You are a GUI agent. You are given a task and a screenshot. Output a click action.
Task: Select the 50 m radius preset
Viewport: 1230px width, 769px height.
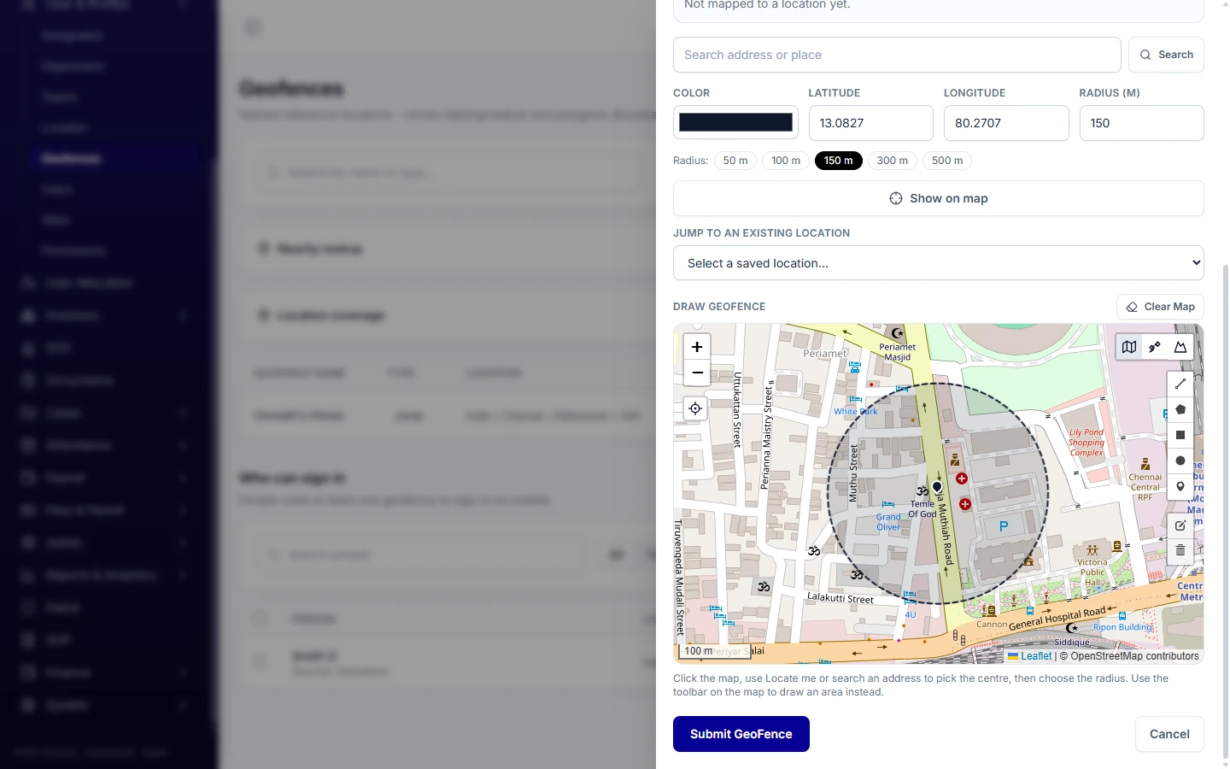point(735,161)
